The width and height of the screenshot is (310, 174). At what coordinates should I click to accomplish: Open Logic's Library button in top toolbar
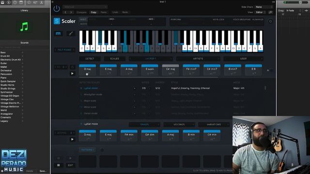click(2, 2)
